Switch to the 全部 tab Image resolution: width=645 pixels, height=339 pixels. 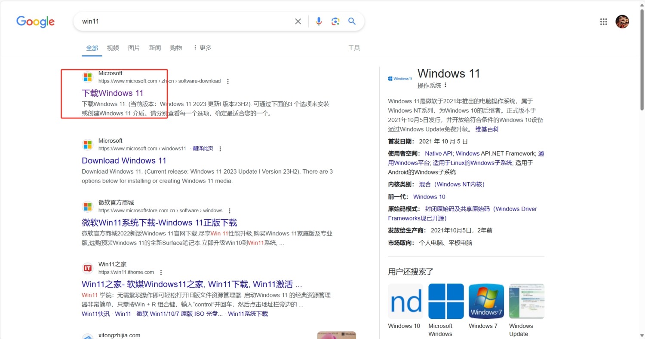pyautogui.click(x=92, y=48)
